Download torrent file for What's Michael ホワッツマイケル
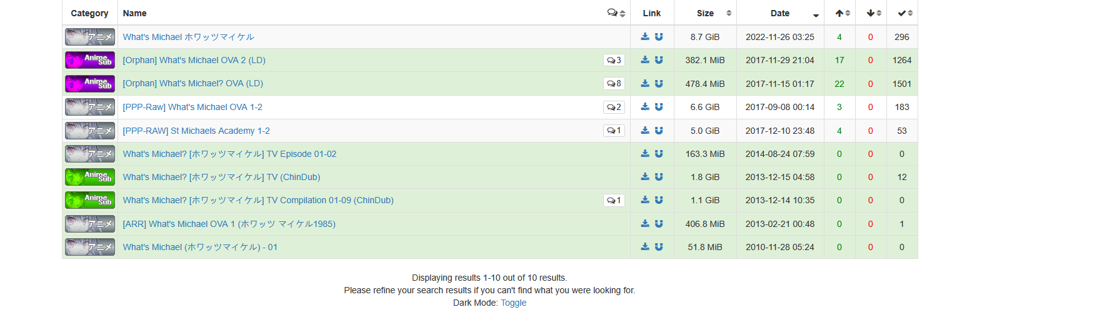The image size is (1102, 322). (645, 37)
